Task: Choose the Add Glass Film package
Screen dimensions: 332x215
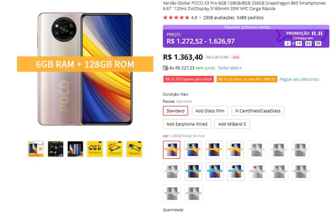Action: (x=210, y=111)
